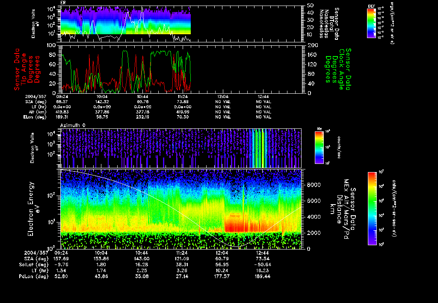The image size is (438, 303).
Task: Click the 10:44 tick under the upper plot
Action: point(143,97)
